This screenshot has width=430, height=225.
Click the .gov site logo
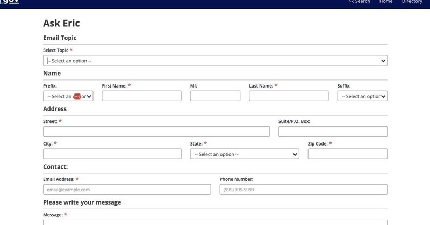[x=10, y=2]
